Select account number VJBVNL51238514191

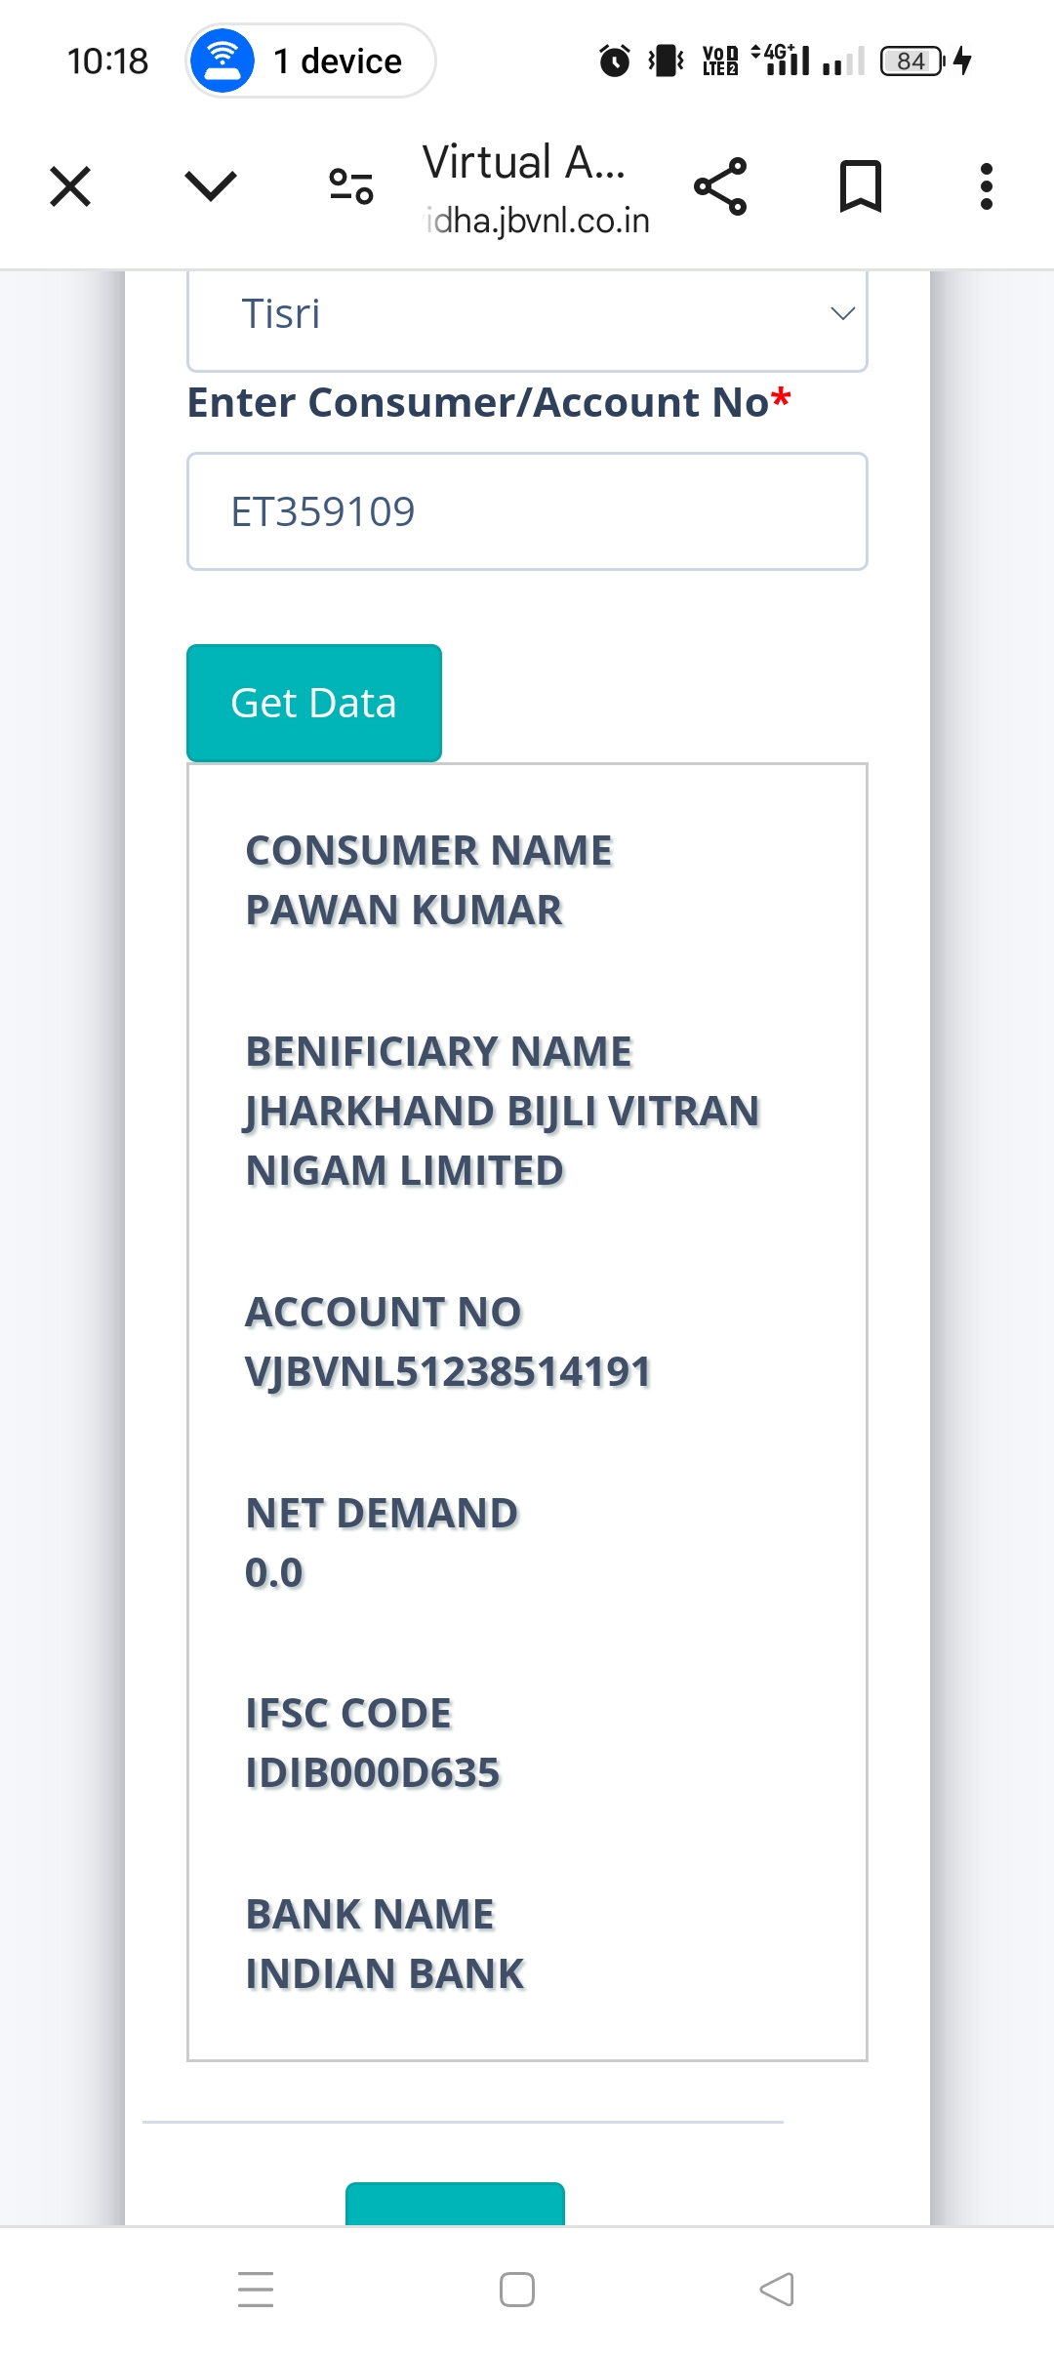coord(448,1372)
